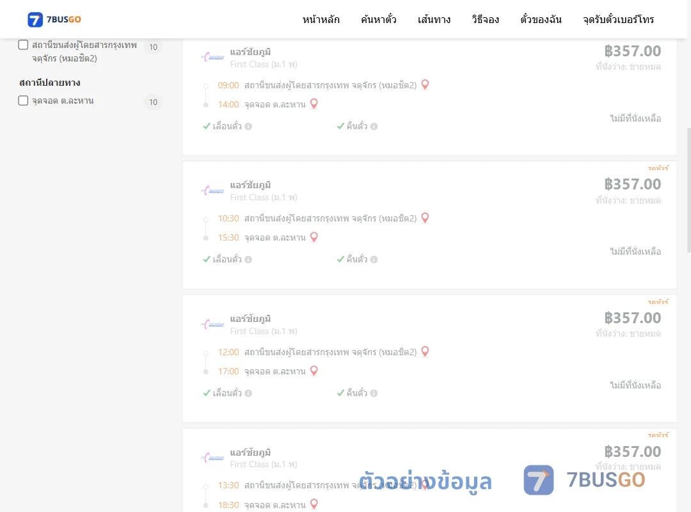Click ไม่มีที่นั่งเหลือ on the 09:00 trip

(635, 118)
